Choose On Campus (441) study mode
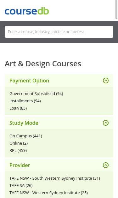Screen dimensions: 118x198 (x=26, y=136)
